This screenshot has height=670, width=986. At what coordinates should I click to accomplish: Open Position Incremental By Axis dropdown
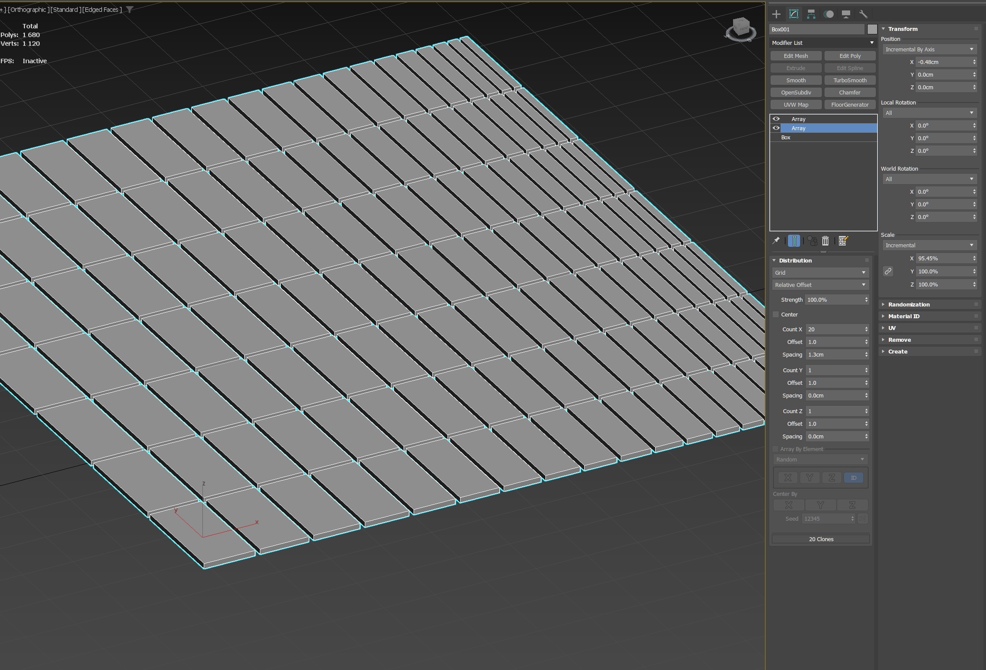pos(929,49)
